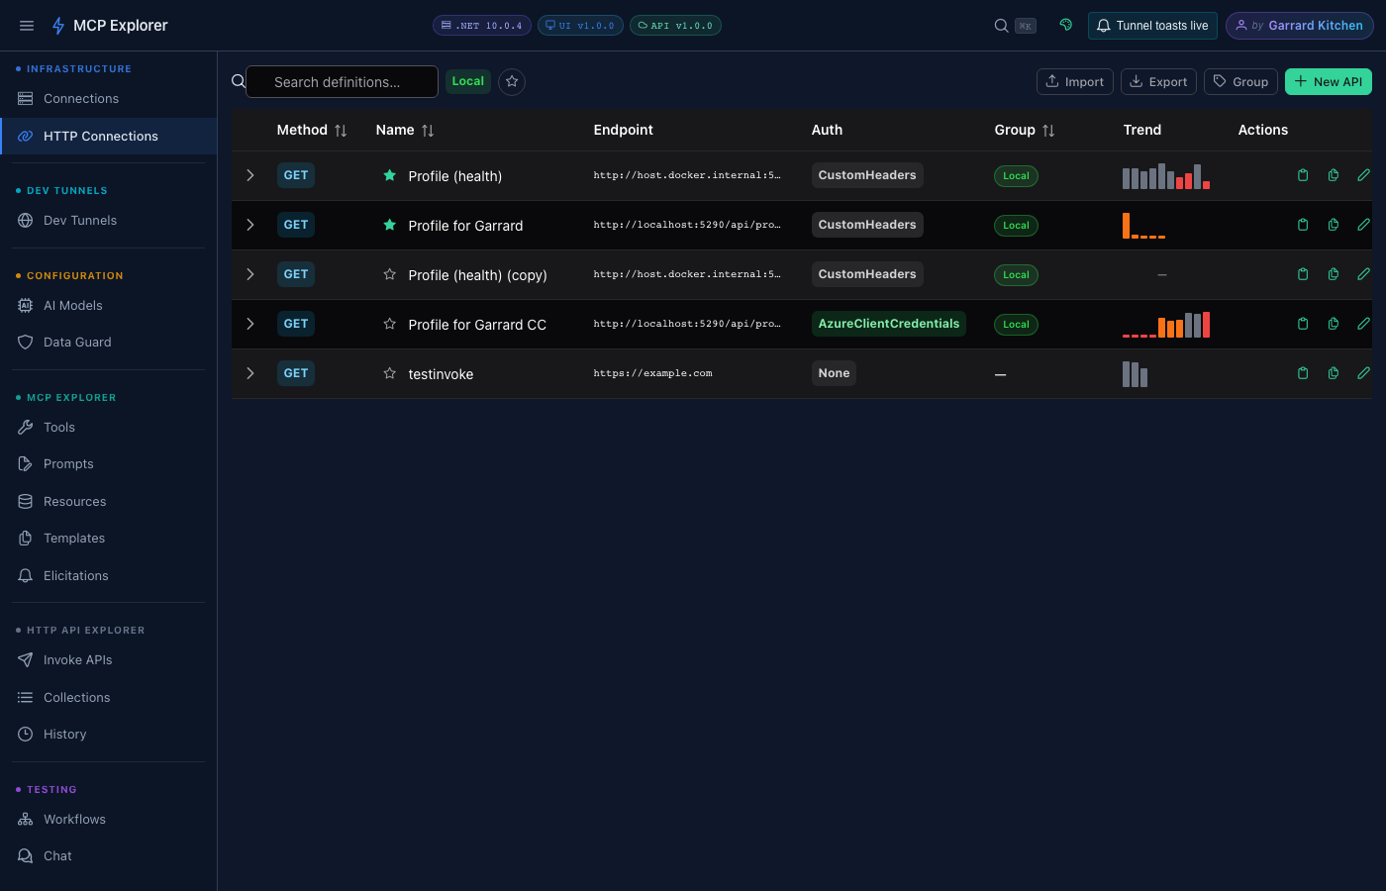Favorite the testinvoke star

390,373
